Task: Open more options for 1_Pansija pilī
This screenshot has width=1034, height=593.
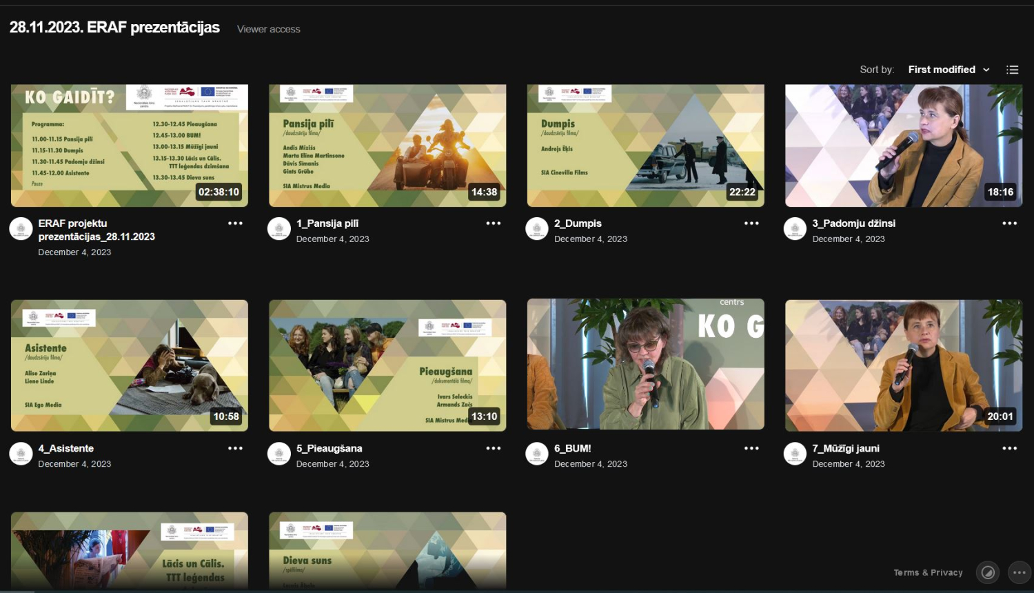Action: [x=493, y=223]
